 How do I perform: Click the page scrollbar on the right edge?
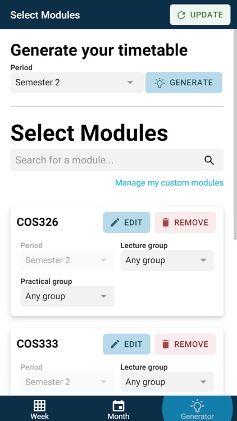[235, 134]
